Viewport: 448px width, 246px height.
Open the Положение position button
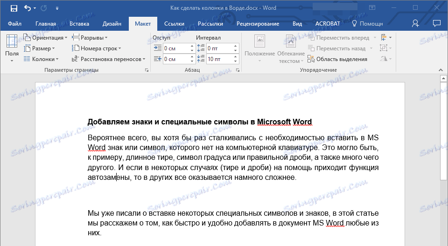coord(259,48)
